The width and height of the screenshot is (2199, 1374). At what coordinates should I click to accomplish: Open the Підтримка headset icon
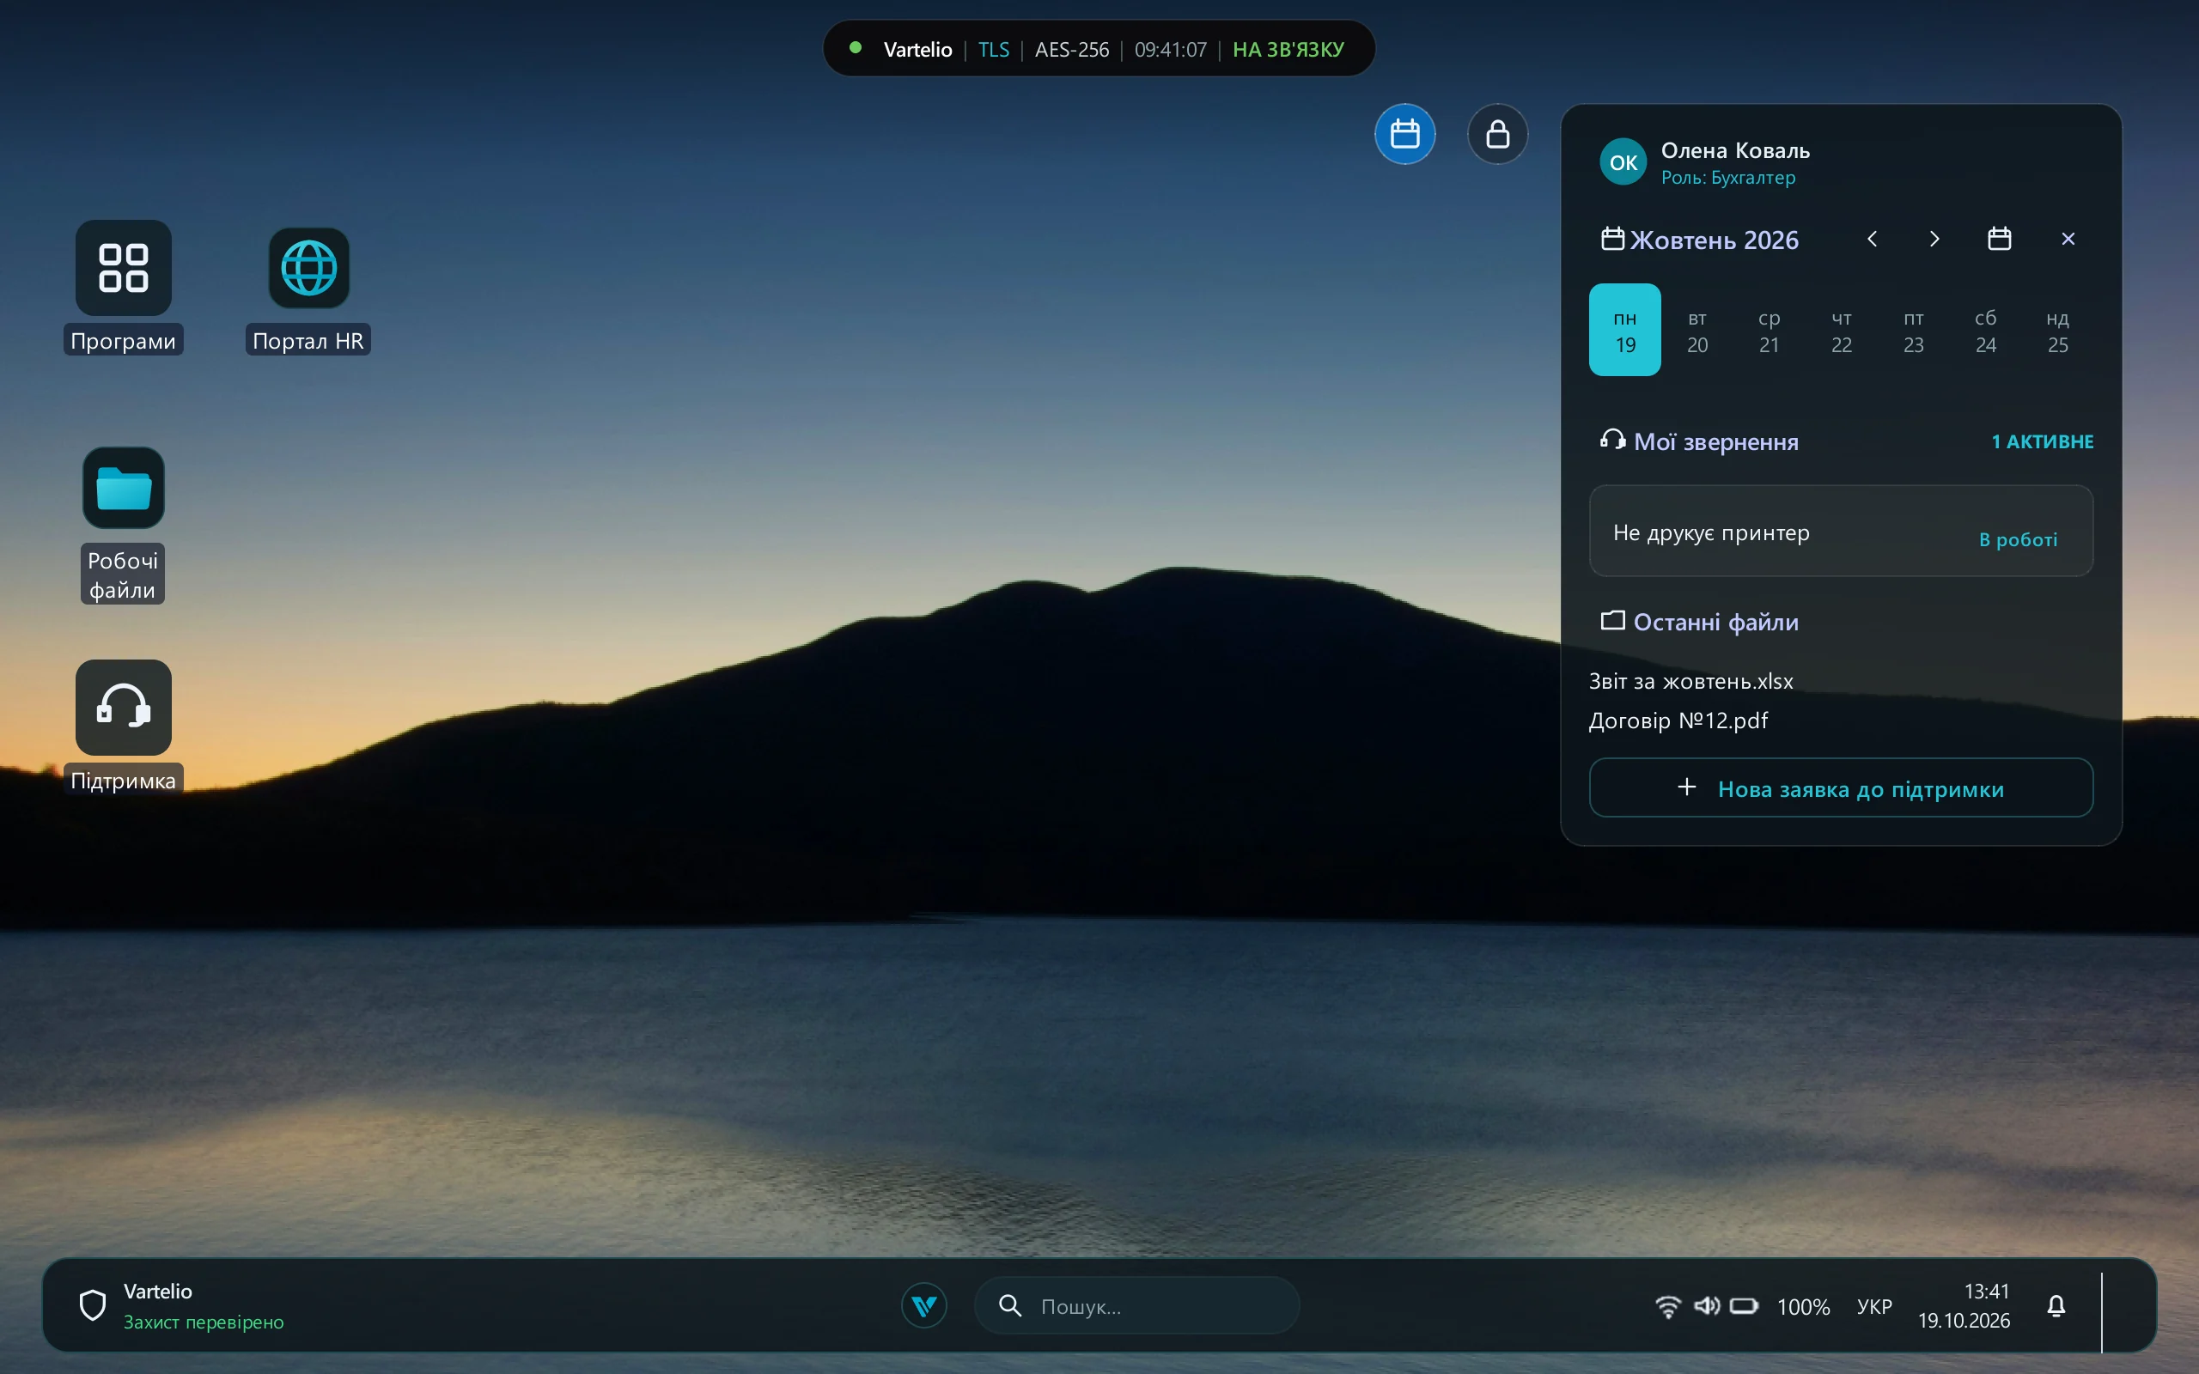(x=124, y=707)
